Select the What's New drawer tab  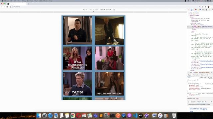(x=201, y=102)
